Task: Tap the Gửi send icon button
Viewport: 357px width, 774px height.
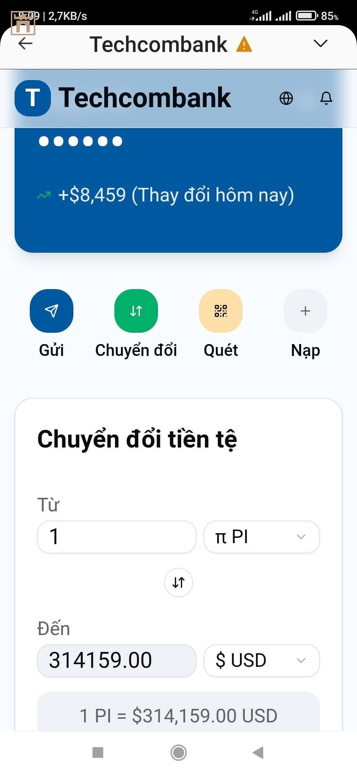Action: [52, 311]
